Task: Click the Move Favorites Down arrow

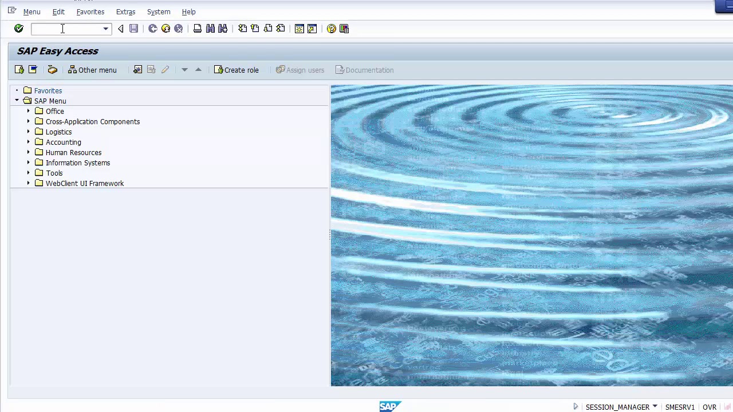Action: tap(184, 70)
